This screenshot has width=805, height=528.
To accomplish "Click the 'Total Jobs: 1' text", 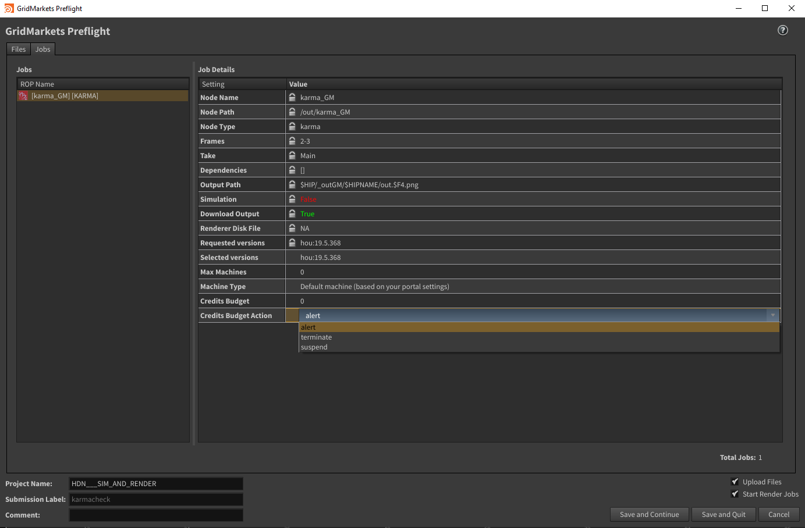I will [741, 458].
